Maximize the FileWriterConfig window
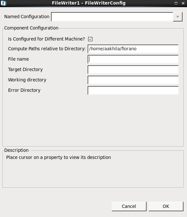Image resolution: width=187 pixels, height=217 pixels. click(x=176, y=3)
